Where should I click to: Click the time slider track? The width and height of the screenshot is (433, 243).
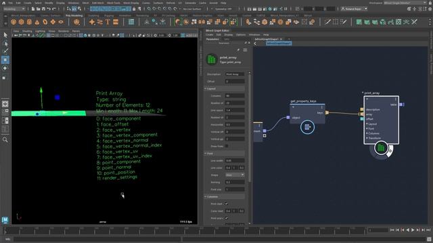click(185, 230)
